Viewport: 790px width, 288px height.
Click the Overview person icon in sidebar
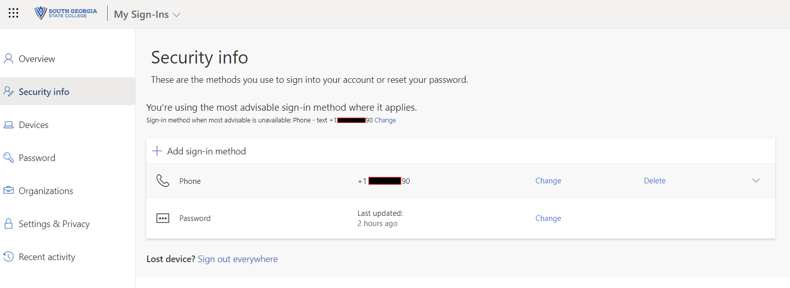click(x=9, y=59)
